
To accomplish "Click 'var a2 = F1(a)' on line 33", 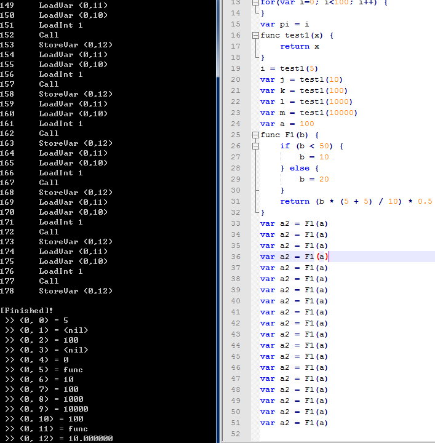I will (x=294, y=223).
